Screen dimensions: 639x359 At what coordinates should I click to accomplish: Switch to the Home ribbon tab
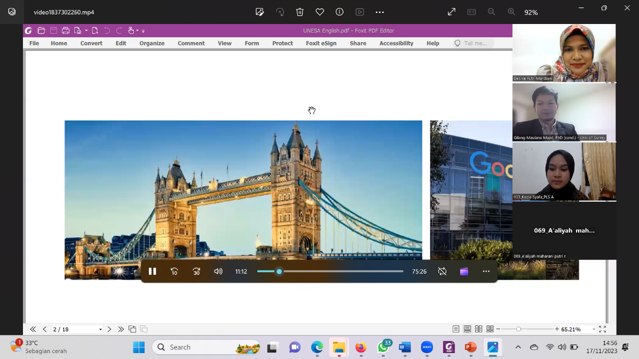click(59, 43)
